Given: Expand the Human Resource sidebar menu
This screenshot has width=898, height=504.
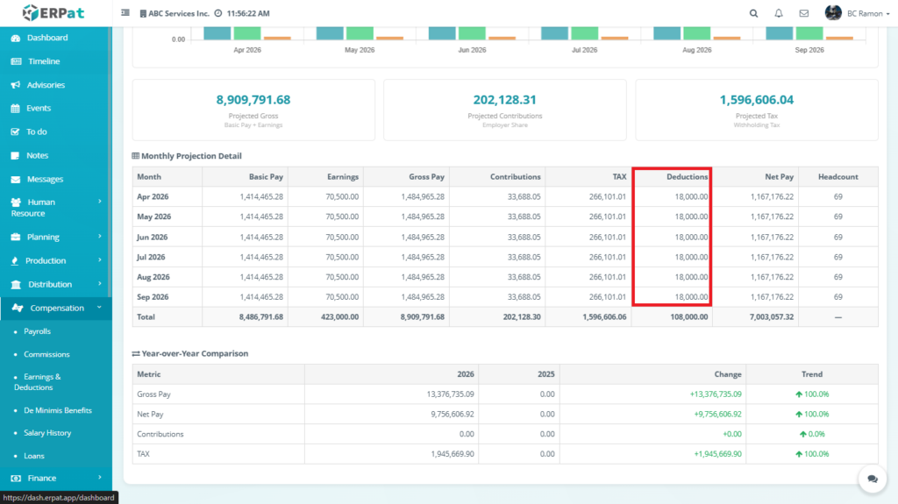Looking at the screenshot, I should 55,208.
